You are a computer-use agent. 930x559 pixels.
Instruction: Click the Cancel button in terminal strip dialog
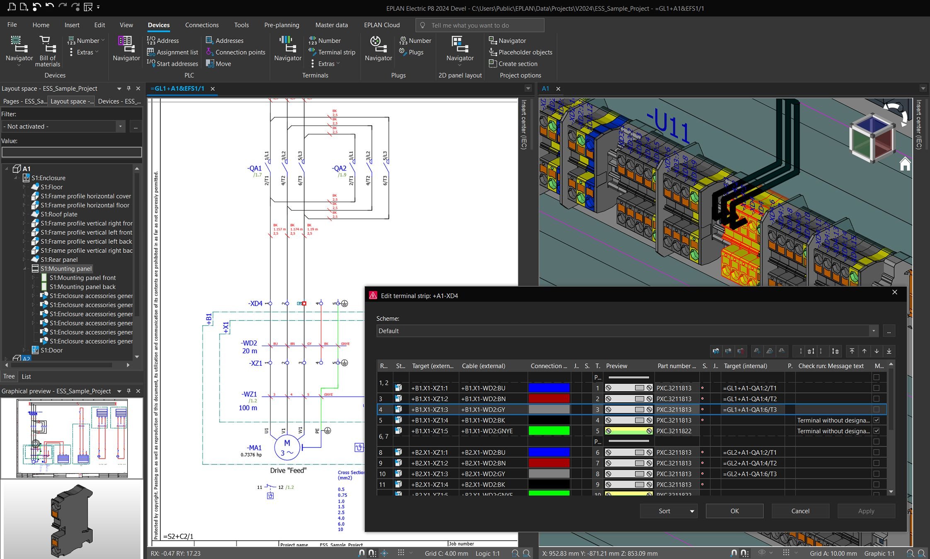click(800, 510)
